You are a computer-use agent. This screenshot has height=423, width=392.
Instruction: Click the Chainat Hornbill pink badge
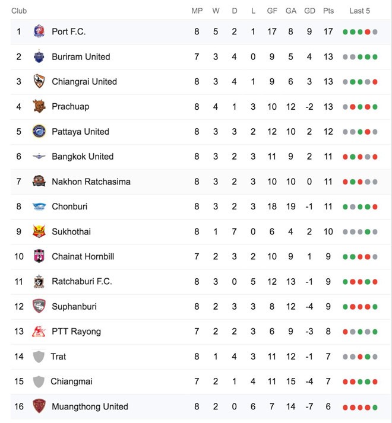coord(39,256)
